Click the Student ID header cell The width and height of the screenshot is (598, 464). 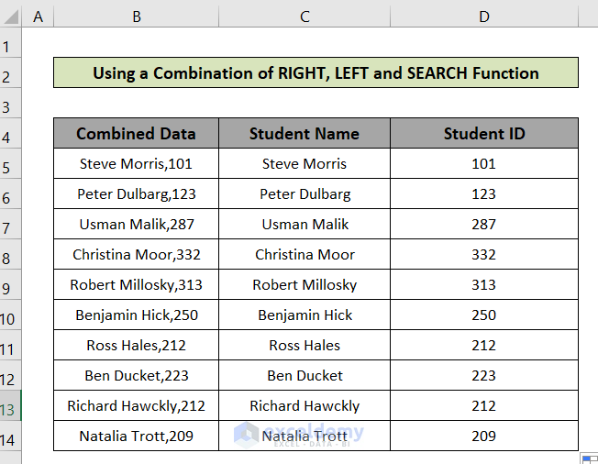(x=484, y=133)
